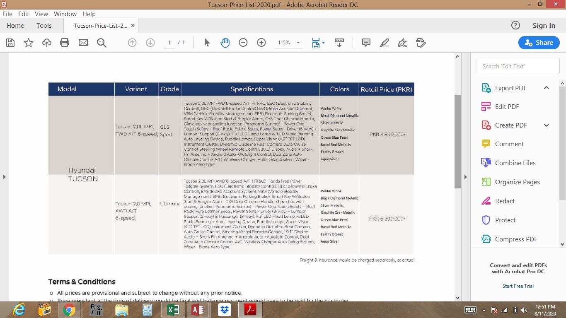Switch to the Tools tab
Viewport: 566px width, 318px height.
44,25
